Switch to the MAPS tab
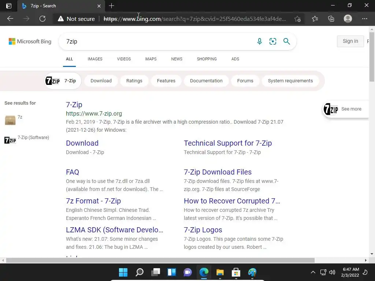 151,59
